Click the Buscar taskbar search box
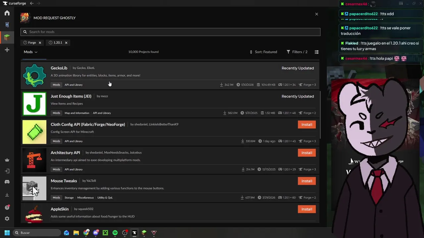This screenshot has height=238, width=424. point(37,233)
